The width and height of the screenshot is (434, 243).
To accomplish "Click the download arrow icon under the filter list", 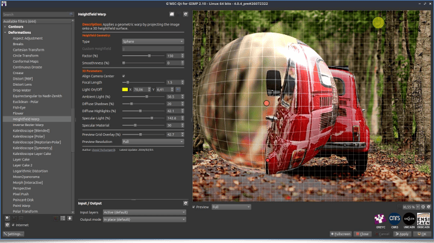I will (69, 218).
